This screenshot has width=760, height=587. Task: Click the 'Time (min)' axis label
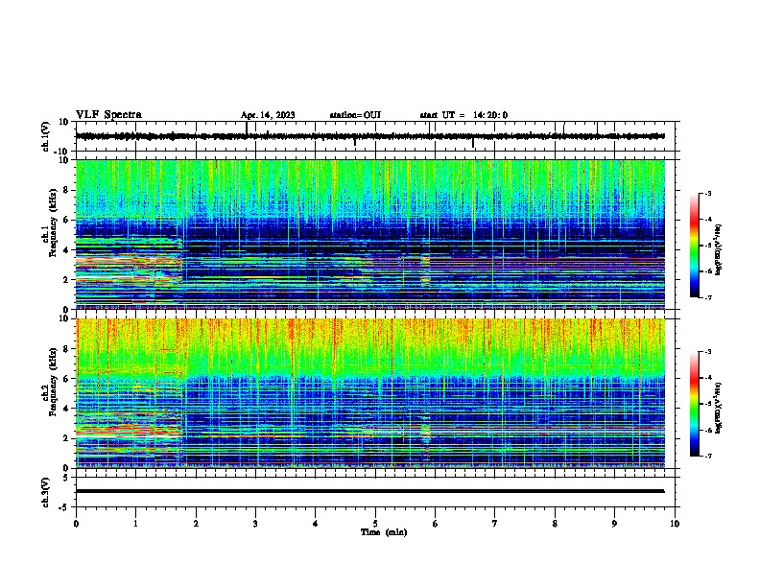pyautogui.click(x=384, y=532)
